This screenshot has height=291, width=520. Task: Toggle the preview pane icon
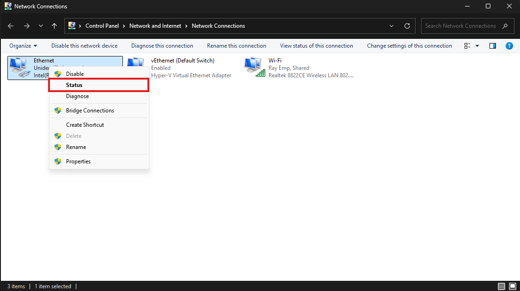[x=492, y=46]
